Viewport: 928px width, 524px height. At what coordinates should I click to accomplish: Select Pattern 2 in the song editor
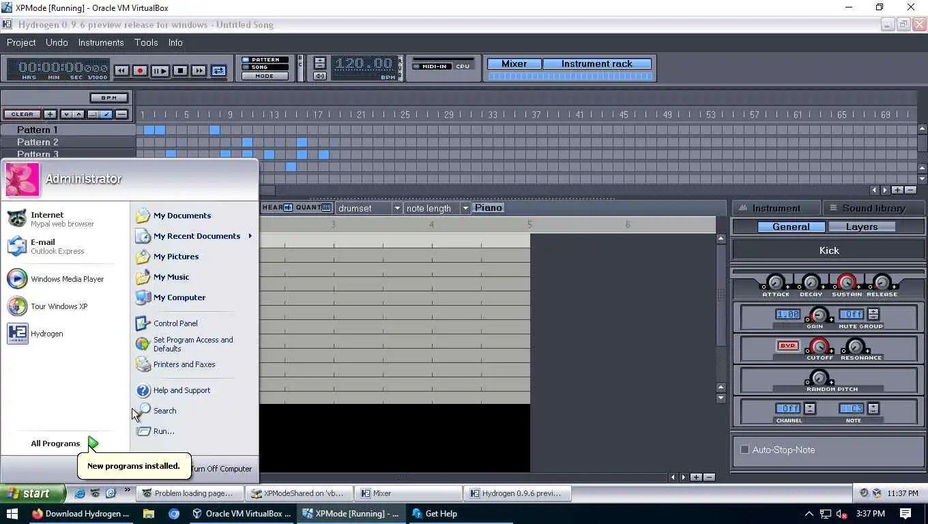click(68, 142)
